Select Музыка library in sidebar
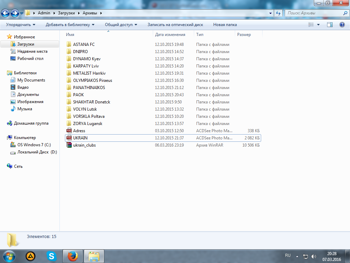The height and width of the screenshot is (263, 350). [x=25, y=109]
